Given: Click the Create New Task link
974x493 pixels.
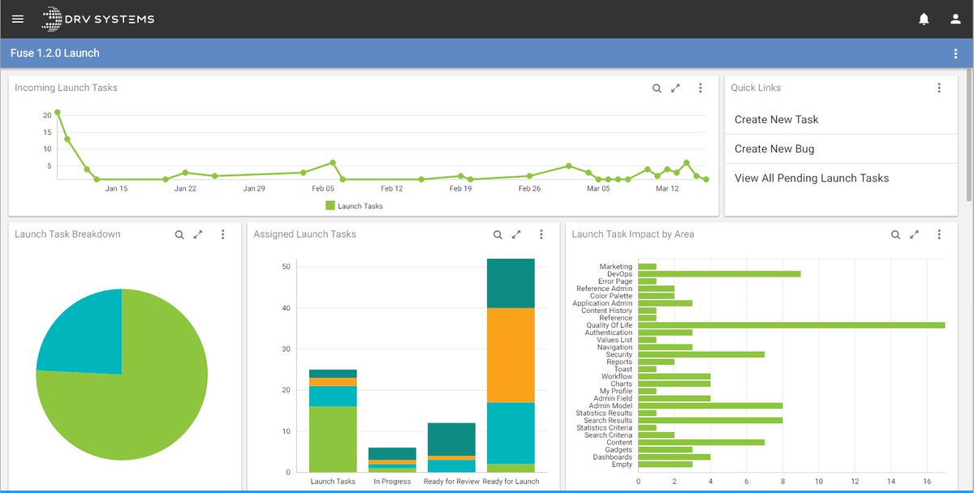Looking at the screenshot, I should [x=777, y=119].
